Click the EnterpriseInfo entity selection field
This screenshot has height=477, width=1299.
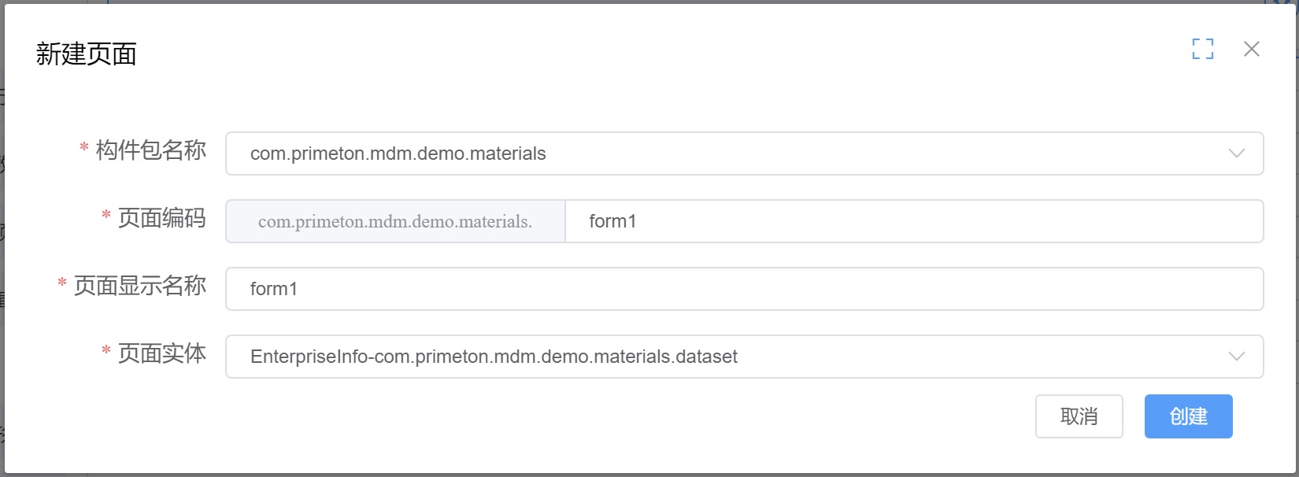pos(744,357)
